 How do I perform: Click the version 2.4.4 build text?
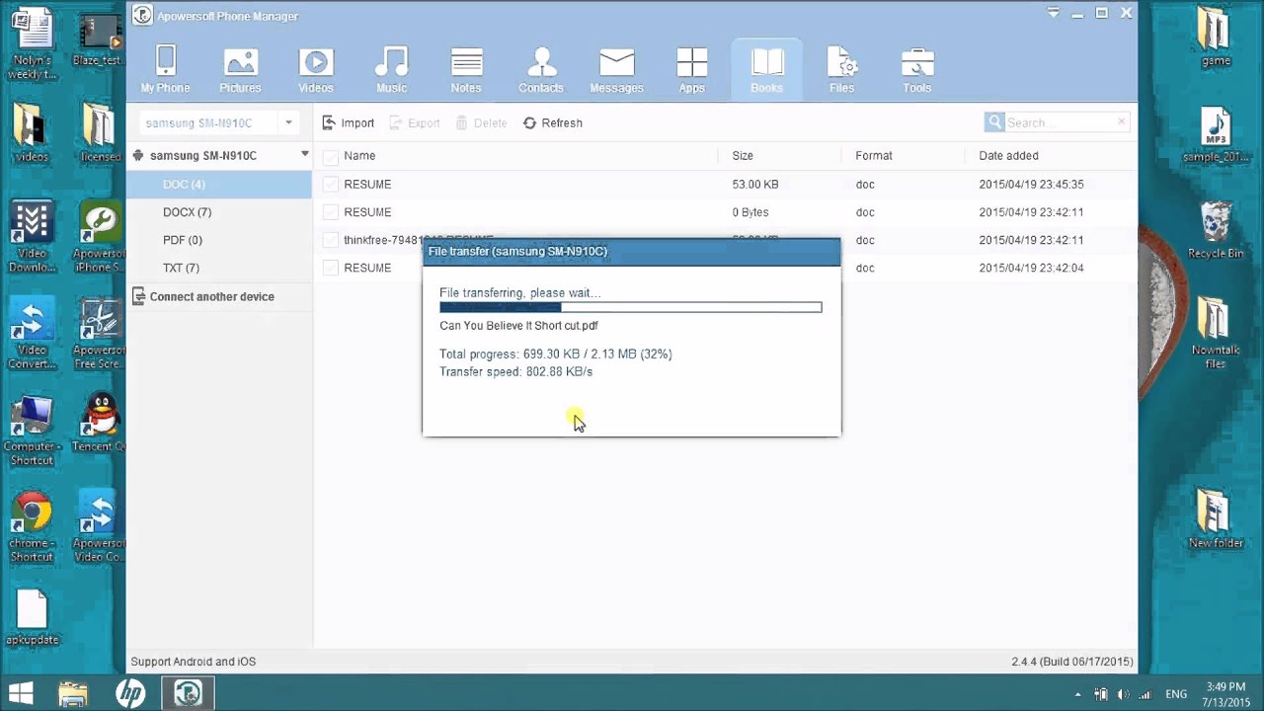1072,662
